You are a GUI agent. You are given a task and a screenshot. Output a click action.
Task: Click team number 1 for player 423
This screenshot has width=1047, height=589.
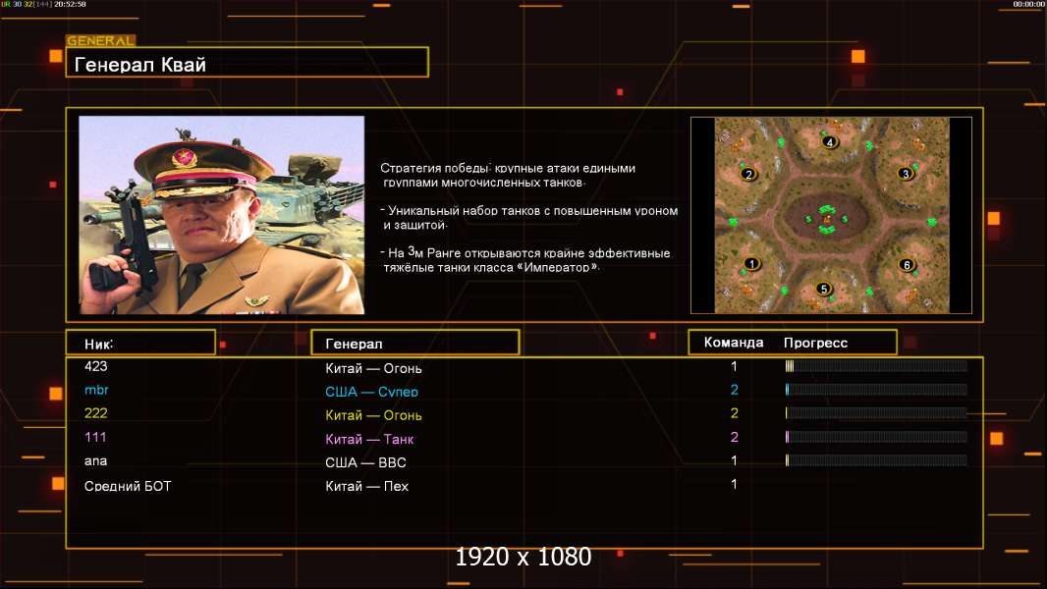(734, 366)
